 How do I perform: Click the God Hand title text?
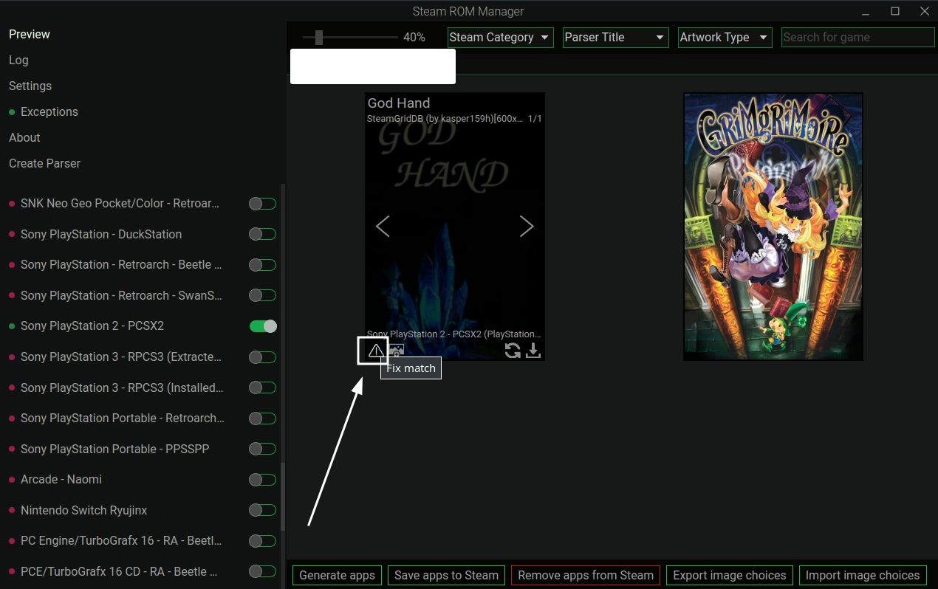coord(399,103)
